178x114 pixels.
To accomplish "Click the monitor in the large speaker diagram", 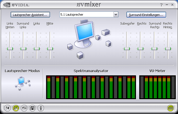I will pyautogui.click(x=84, y=34).
